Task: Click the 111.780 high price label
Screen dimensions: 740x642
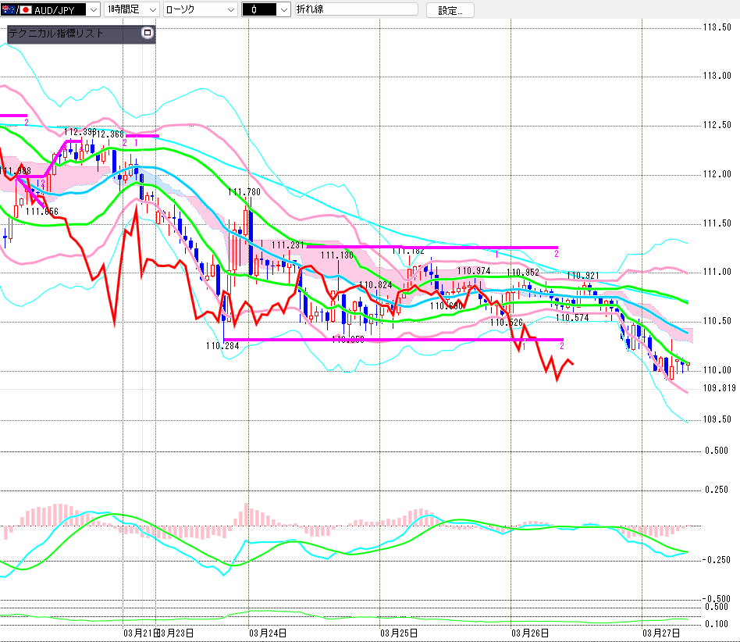Action: pyautogui.click(x=244, y=191)
